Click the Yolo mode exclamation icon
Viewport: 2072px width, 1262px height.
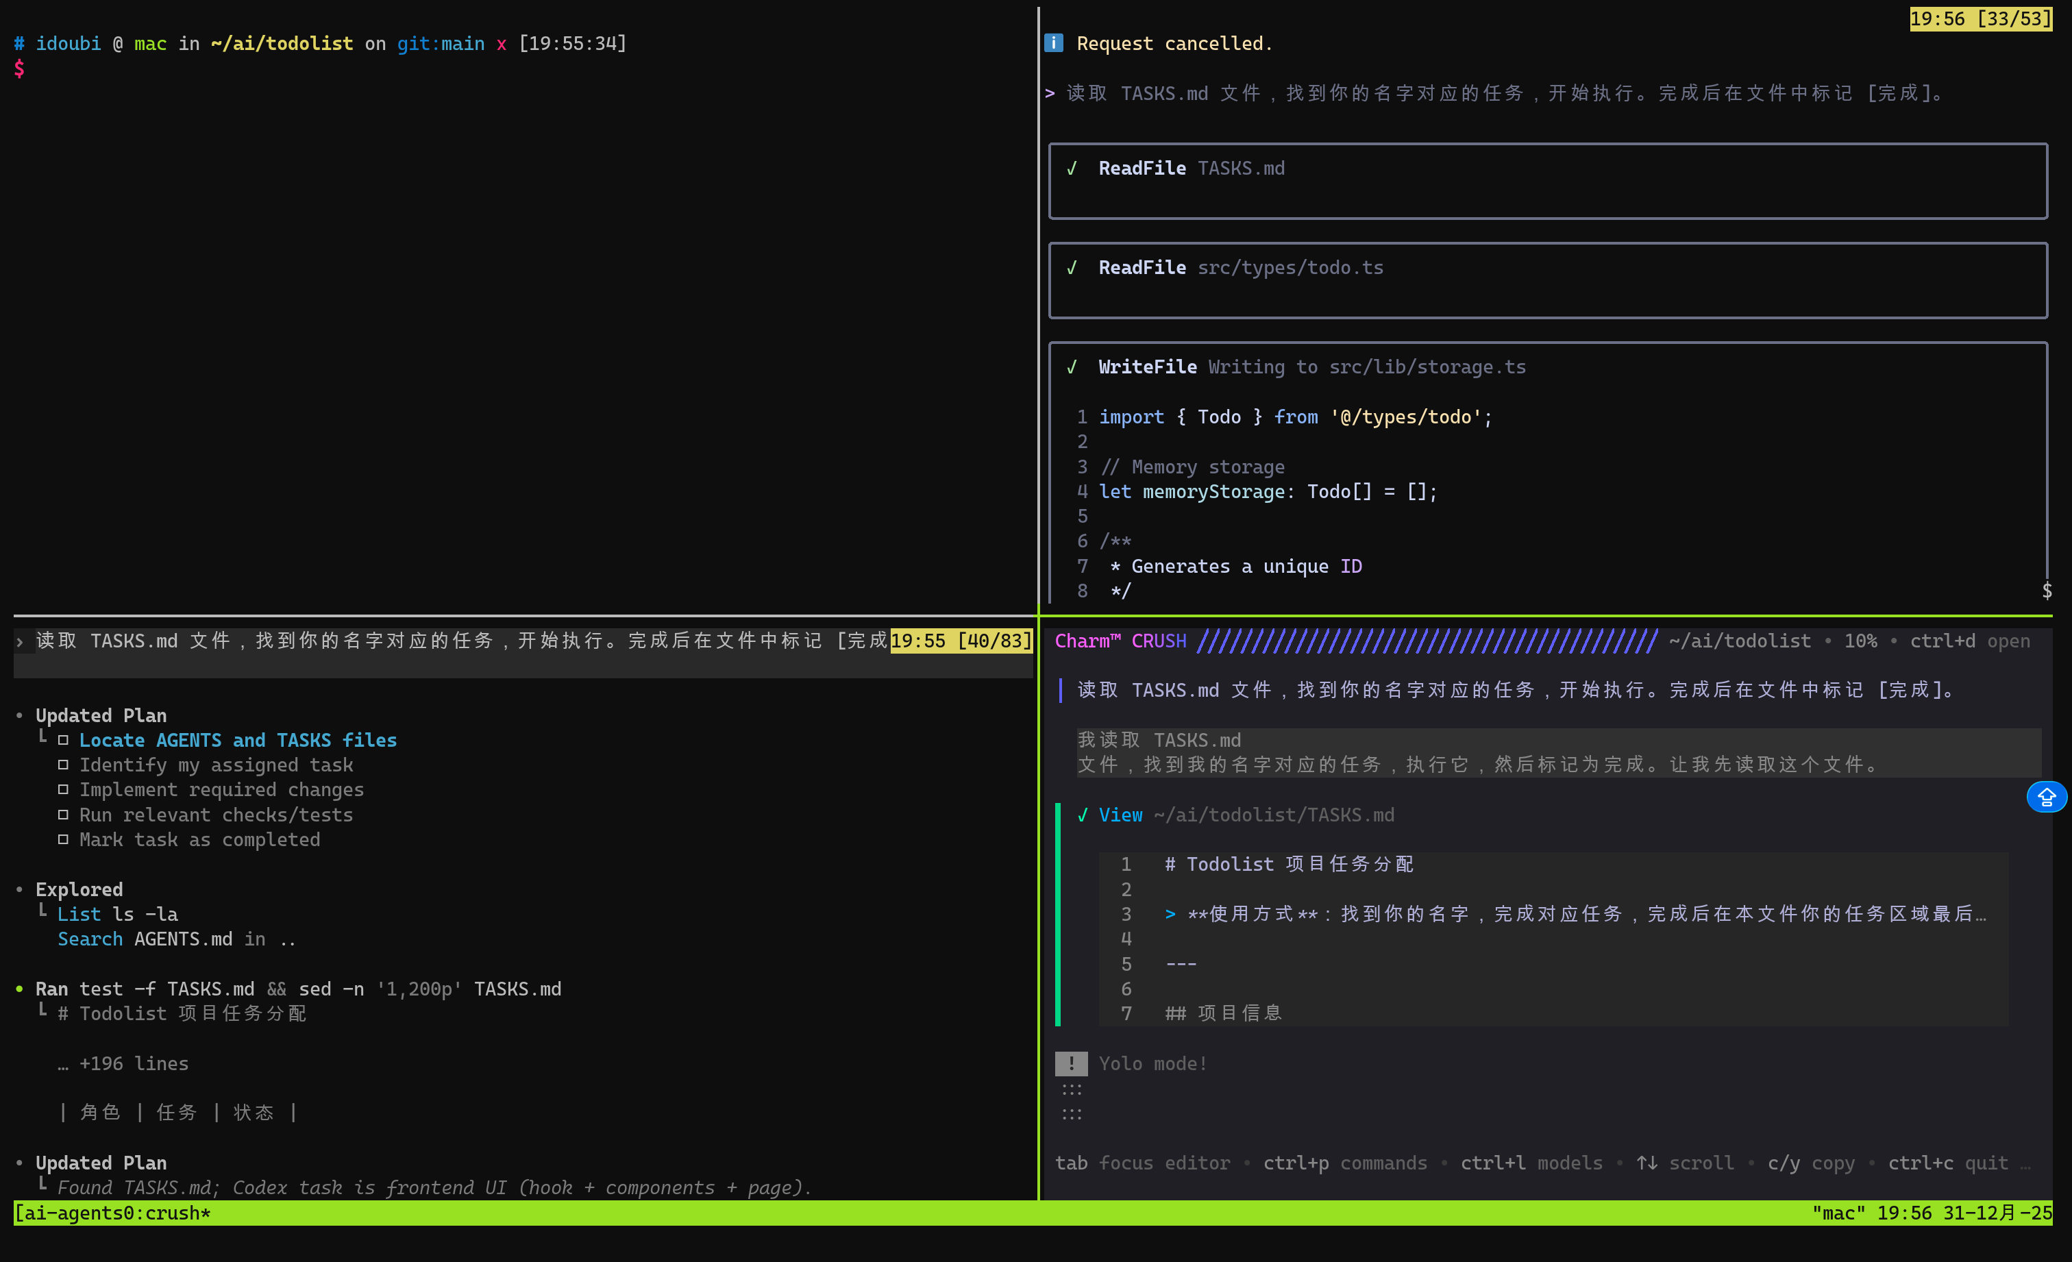(x=1070, y=1063)
